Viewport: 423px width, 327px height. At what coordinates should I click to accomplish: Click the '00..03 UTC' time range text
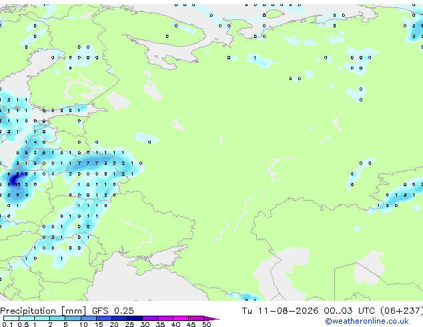(x=350, y=311)
